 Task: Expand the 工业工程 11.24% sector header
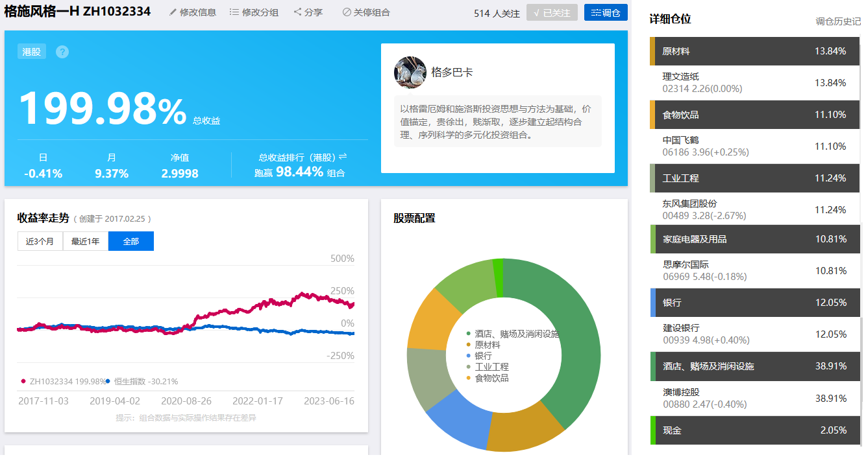click(754, 178)
